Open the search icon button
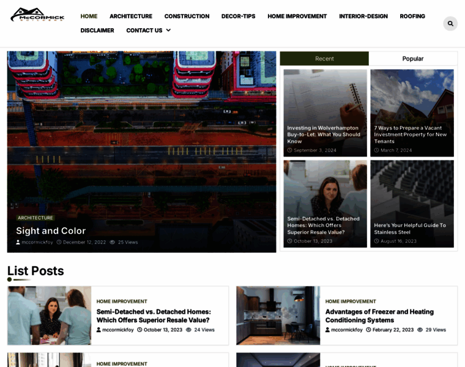 (450, 23)
